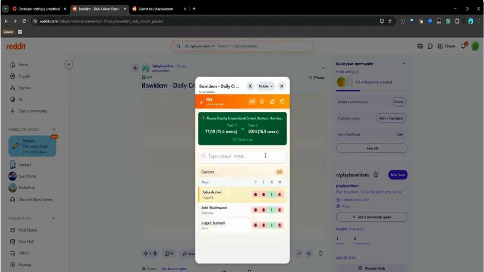
Task: Bookmark this page with the star icon
Action: click(x=390, y=21)
